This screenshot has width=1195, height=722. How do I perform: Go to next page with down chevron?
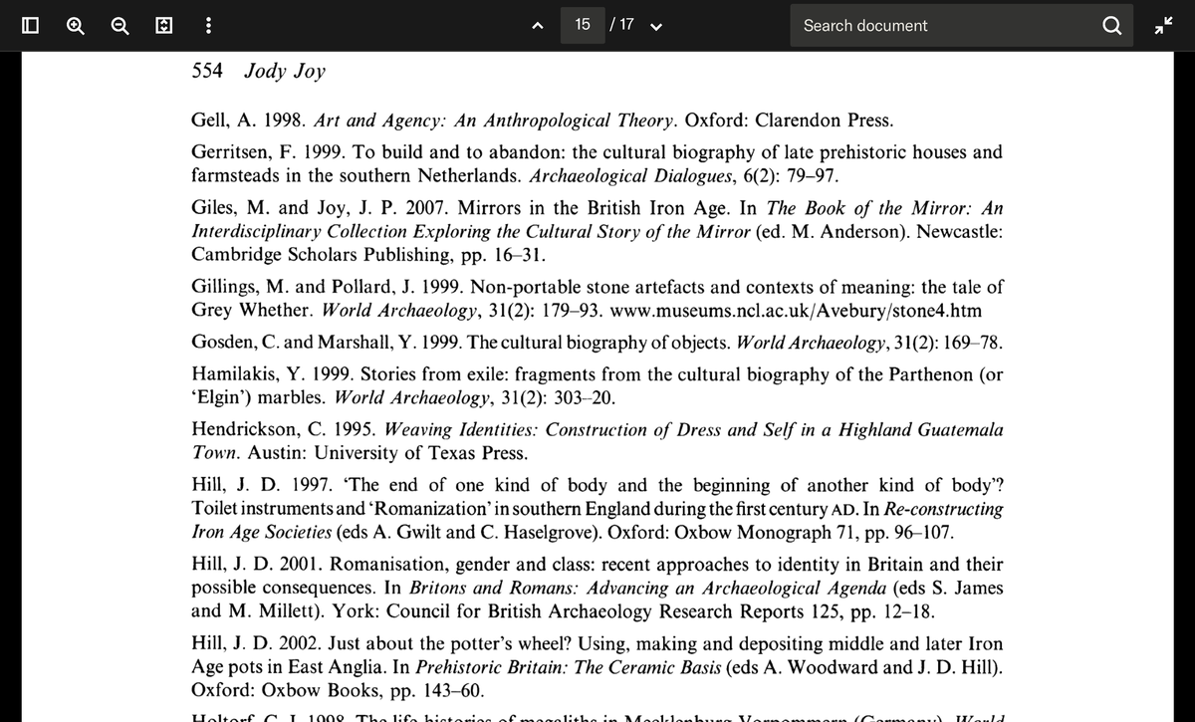[x=655, y=26]
